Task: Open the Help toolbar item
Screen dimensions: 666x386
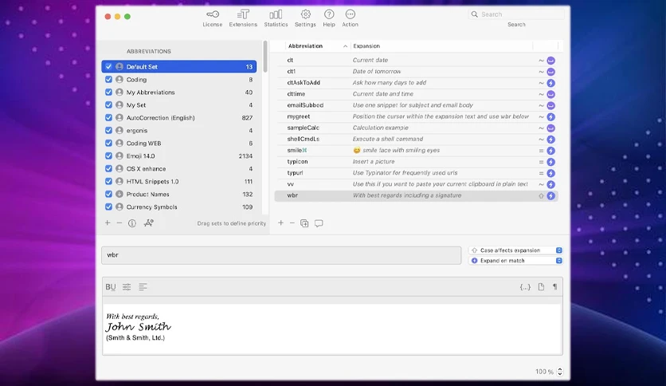Action: pyautogui.click(x=329, y=18)
